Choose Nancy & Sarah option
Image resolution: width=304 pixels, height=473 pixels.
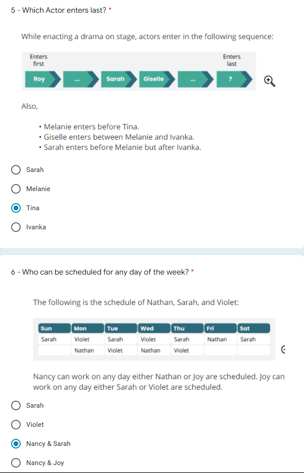(x=16, y=444)
